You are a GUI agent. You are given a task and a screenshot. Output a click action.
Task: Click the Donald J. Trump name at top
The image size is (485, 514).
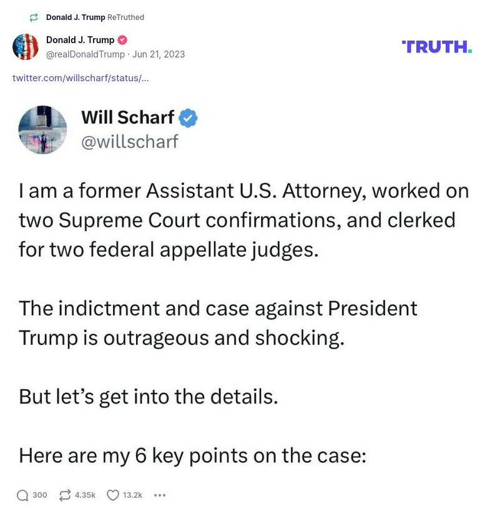click(79, 39)
